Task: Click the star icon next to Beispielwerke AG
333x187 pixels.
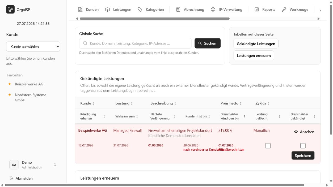Action: click(10, 84)
